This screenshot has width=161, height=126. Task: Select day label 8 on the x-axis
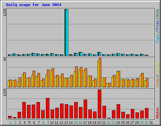(43, 123)
